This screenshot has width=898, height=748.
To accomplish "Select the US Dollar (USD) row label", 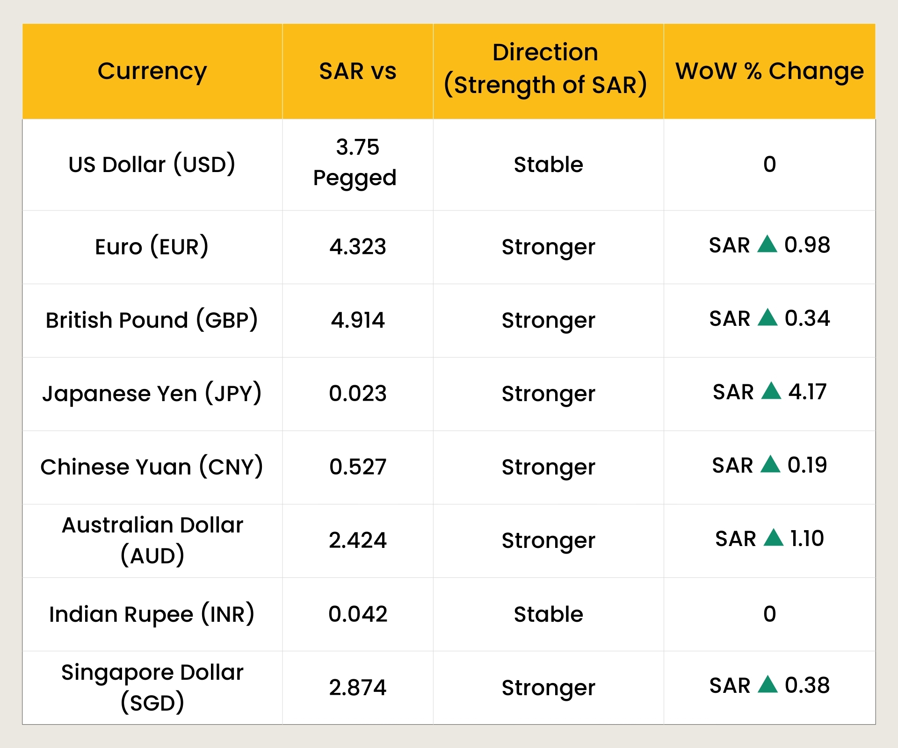I will click(x=152, y=164).
